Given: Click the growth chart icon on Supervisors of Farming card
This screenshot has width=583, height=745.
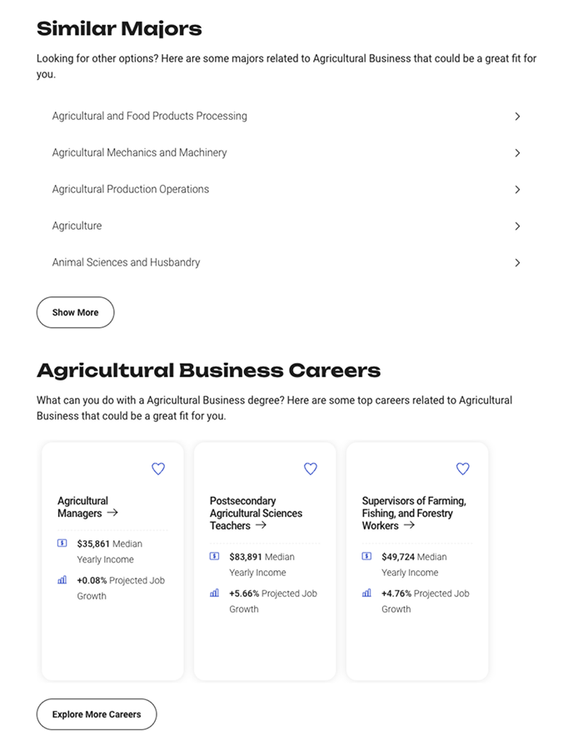Looking at the screenshot, I should pyautogui.click(x=366, y=594).
